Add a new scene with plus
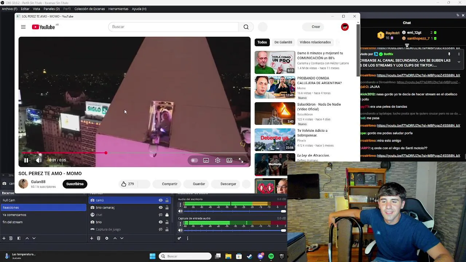Viewport: 466px width, 262px height. (x=4, y=238)
